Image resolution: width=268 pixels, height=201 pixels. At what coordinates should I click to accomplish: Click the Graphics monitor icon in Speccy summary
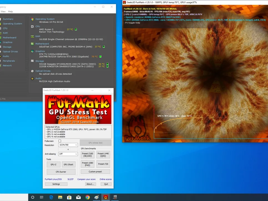coord(32,51)
